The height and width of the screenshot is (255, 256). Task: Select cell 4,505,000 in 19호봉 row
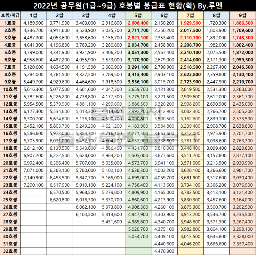point(138,155)
